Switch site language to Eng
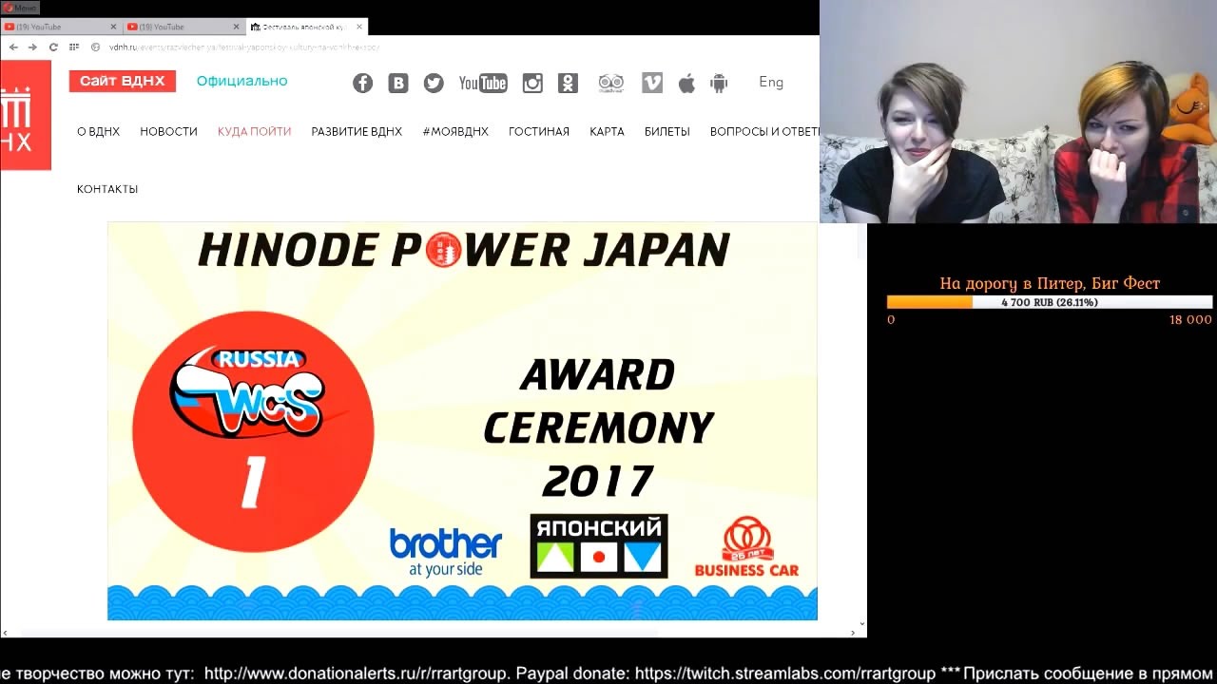Screen dimensions: 1217x684 [x=771, y=83]
